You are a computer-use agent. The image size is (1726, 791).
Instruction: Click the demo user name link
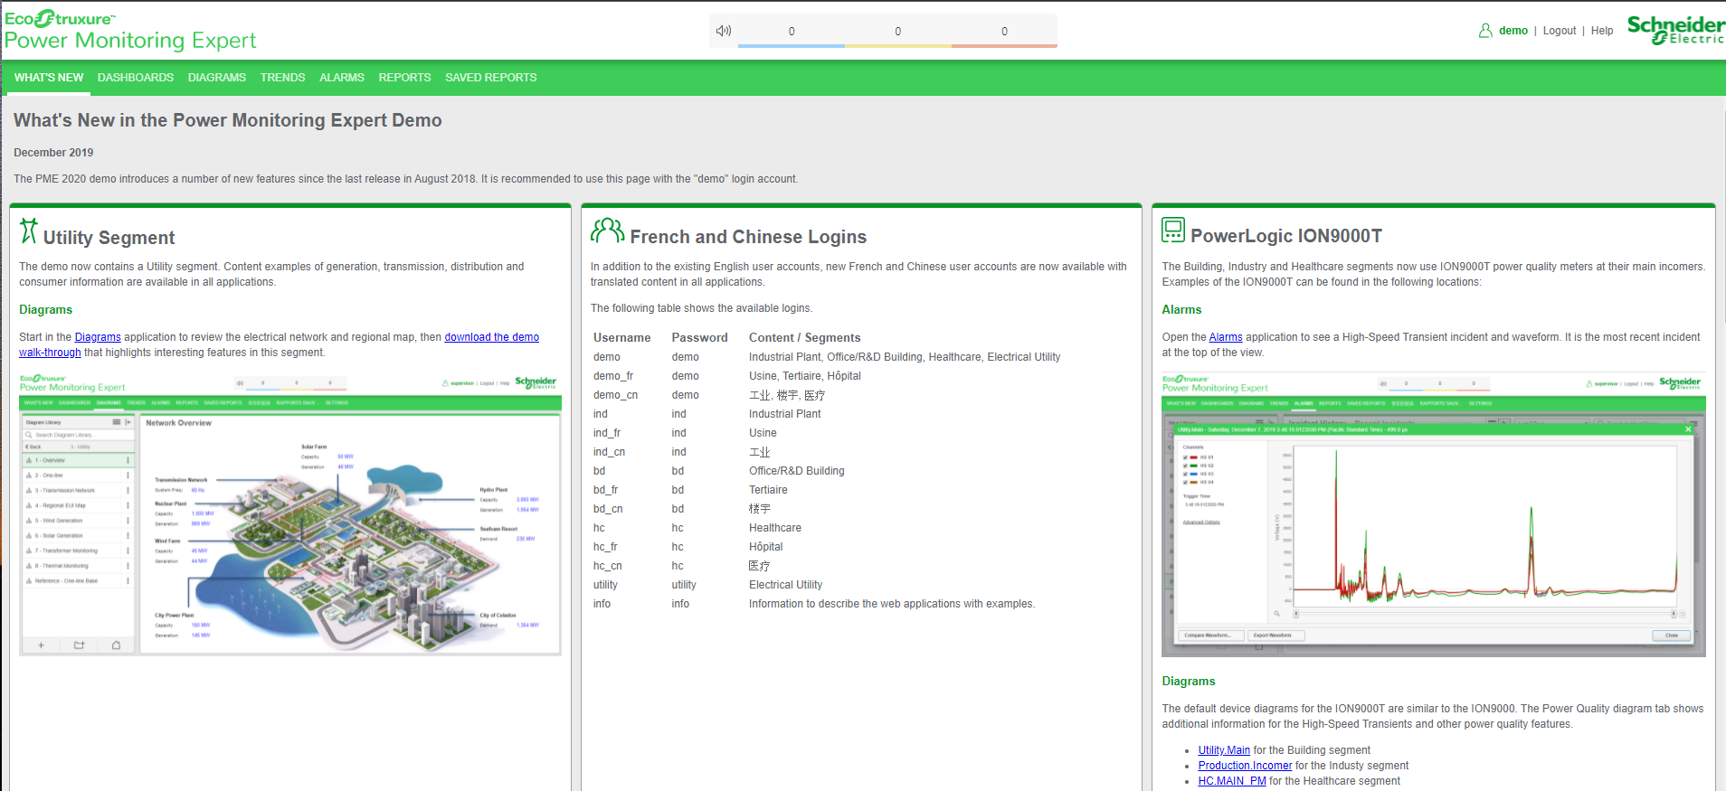(x=1513, y=31)
